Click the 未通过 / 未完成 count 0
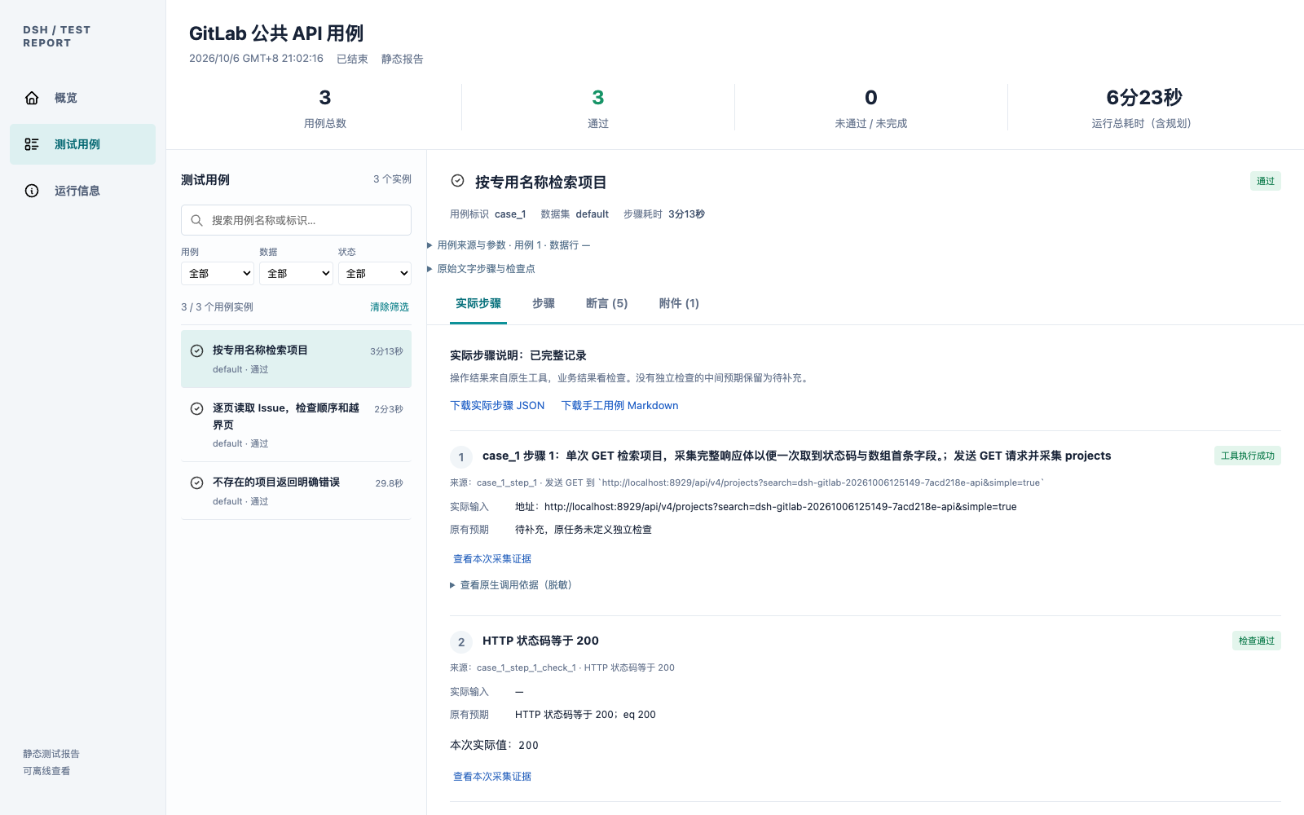This screenshot has width=1304, height=815. 871,98
